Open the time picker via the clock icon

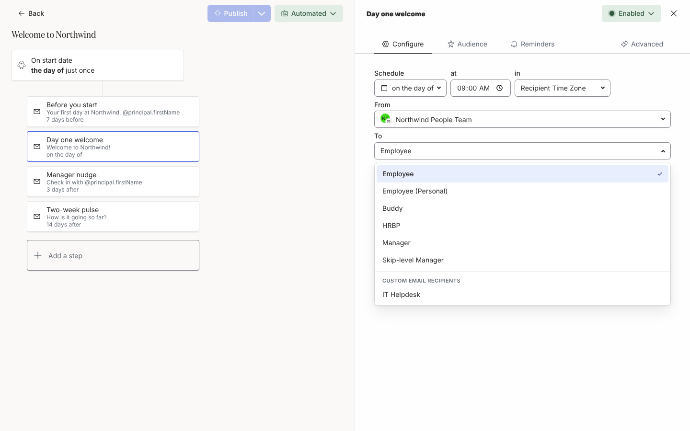[x=499, y=88]
